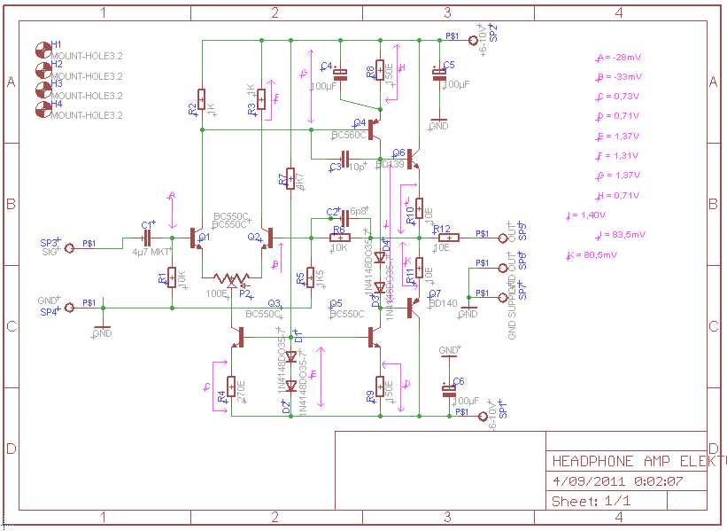The width and height of the screenshot is (727, 531).
Task: Click the R4 270E resistor
Action: click(231, 388)
